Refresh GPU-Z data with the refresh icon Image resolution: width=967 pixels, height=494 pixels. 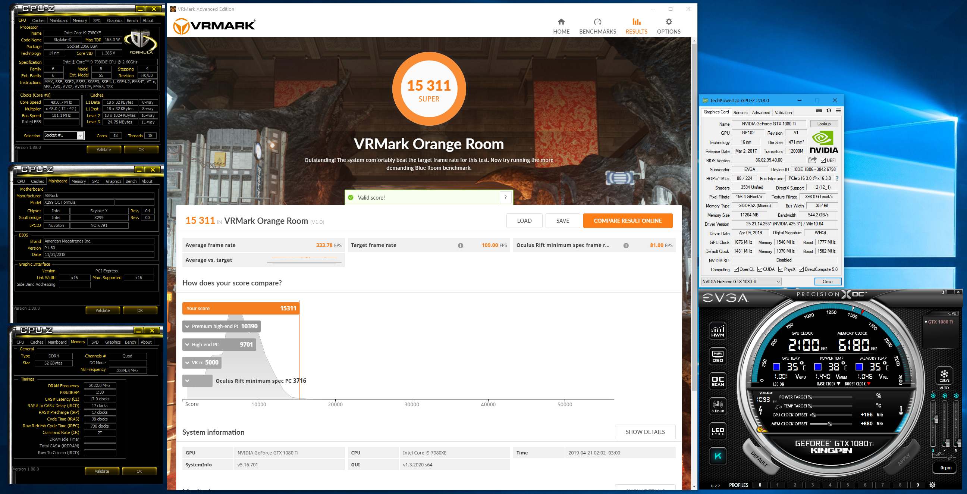click(x=829, y=111)
